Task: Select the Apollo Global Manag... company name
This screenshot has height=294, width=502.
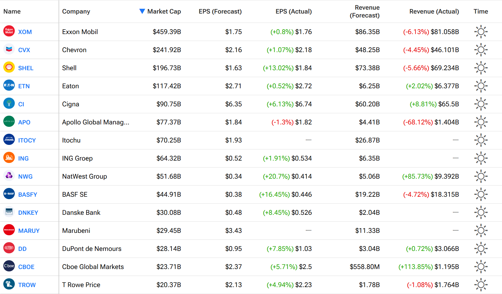Action: pyautogui.click(x=96, y=122)
